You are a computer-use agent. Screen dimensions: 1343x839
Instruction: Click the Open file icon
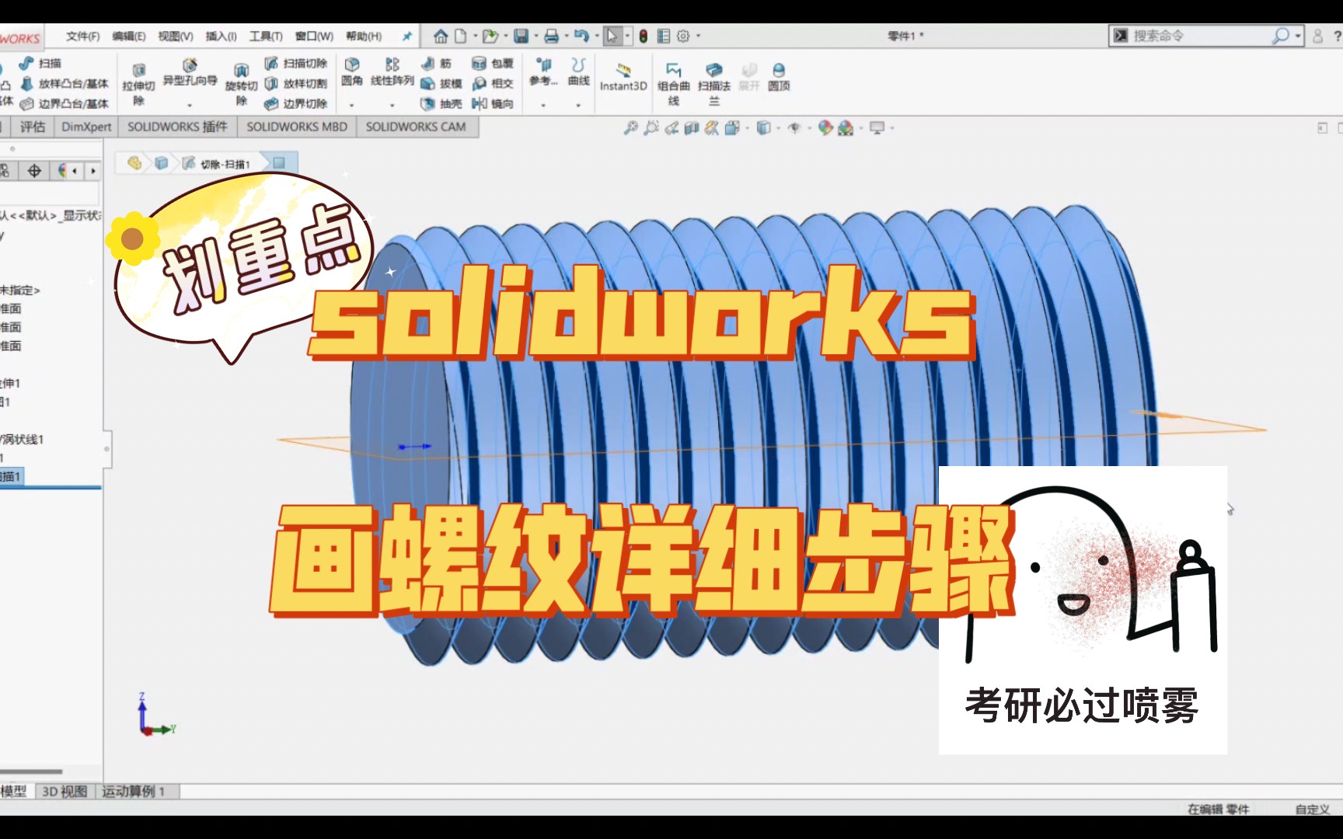[490, 36]
